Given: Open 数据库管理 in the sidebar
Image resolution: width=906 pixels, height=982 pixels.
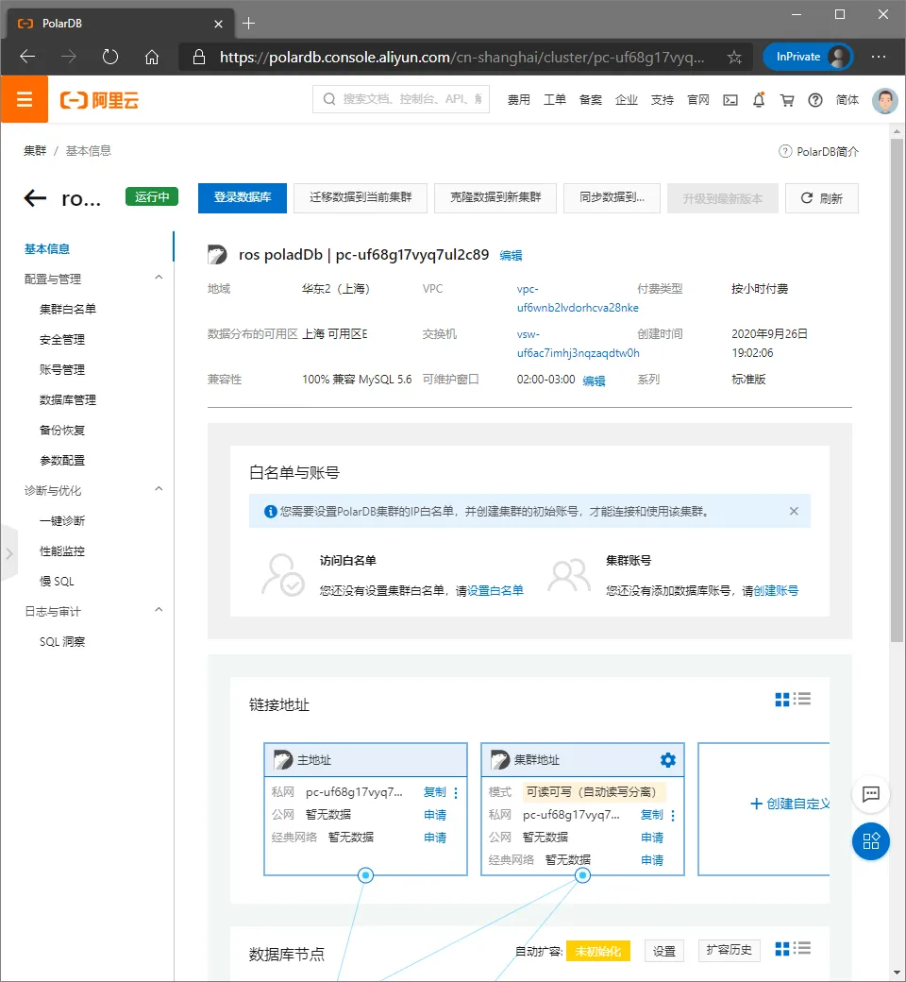Looking at the screenshot, I should 68,399.
